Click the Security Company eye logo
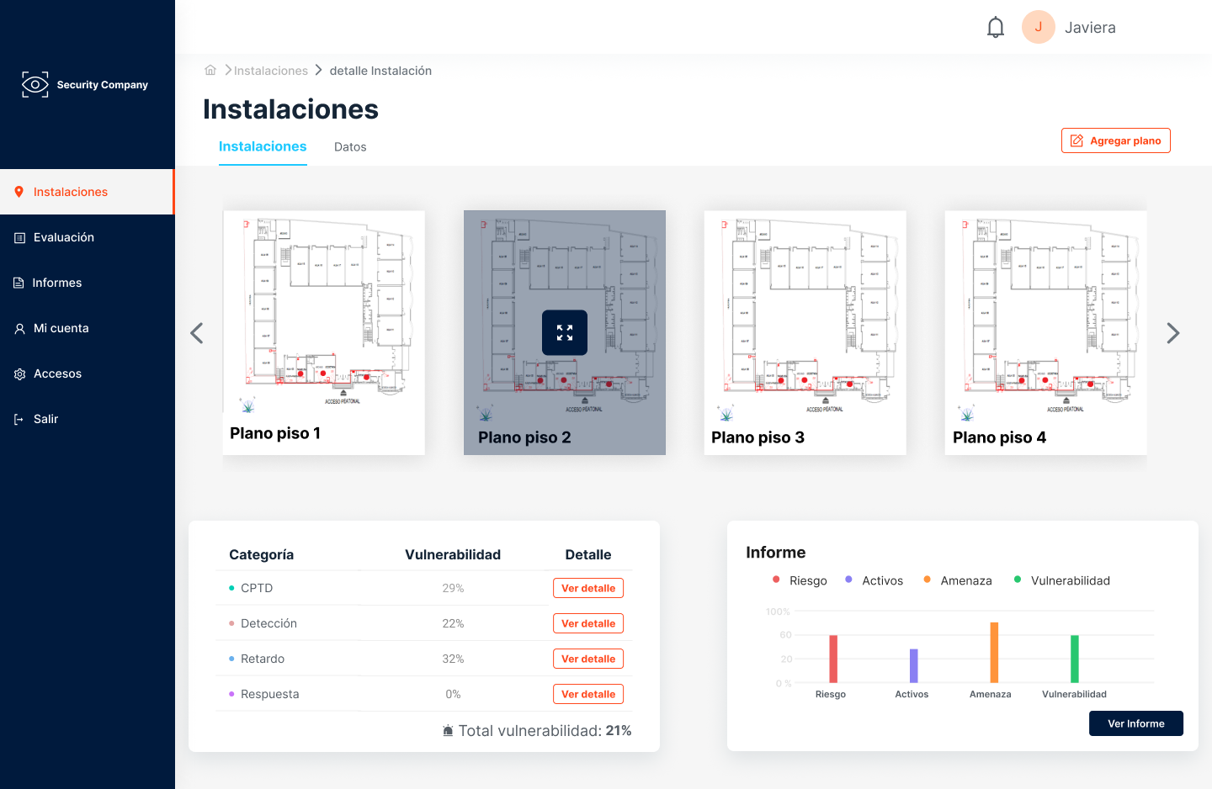 coord(35,84)
